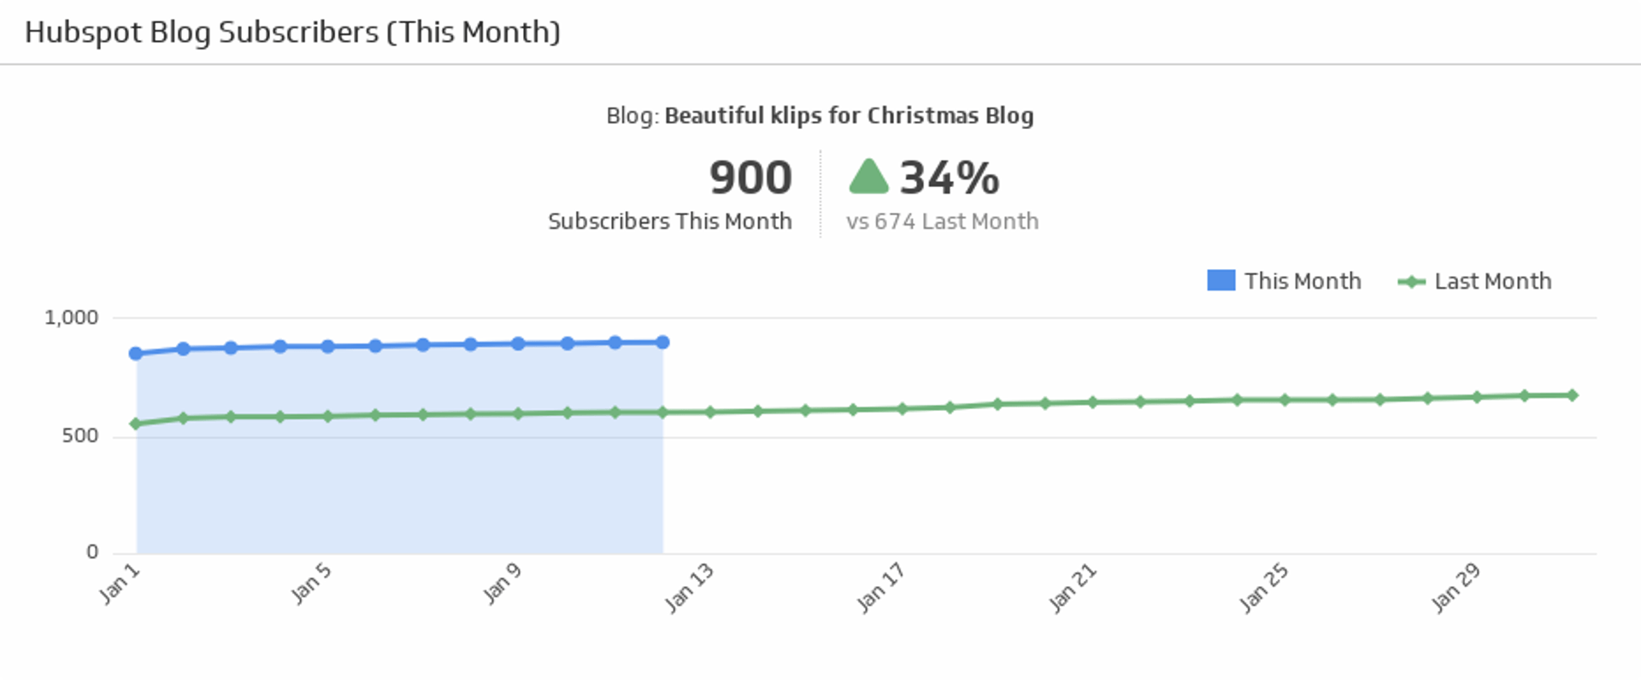Click the 34% change value
Image resolution: width=1641 pixels, height=680 pixels.
(949, 178)
